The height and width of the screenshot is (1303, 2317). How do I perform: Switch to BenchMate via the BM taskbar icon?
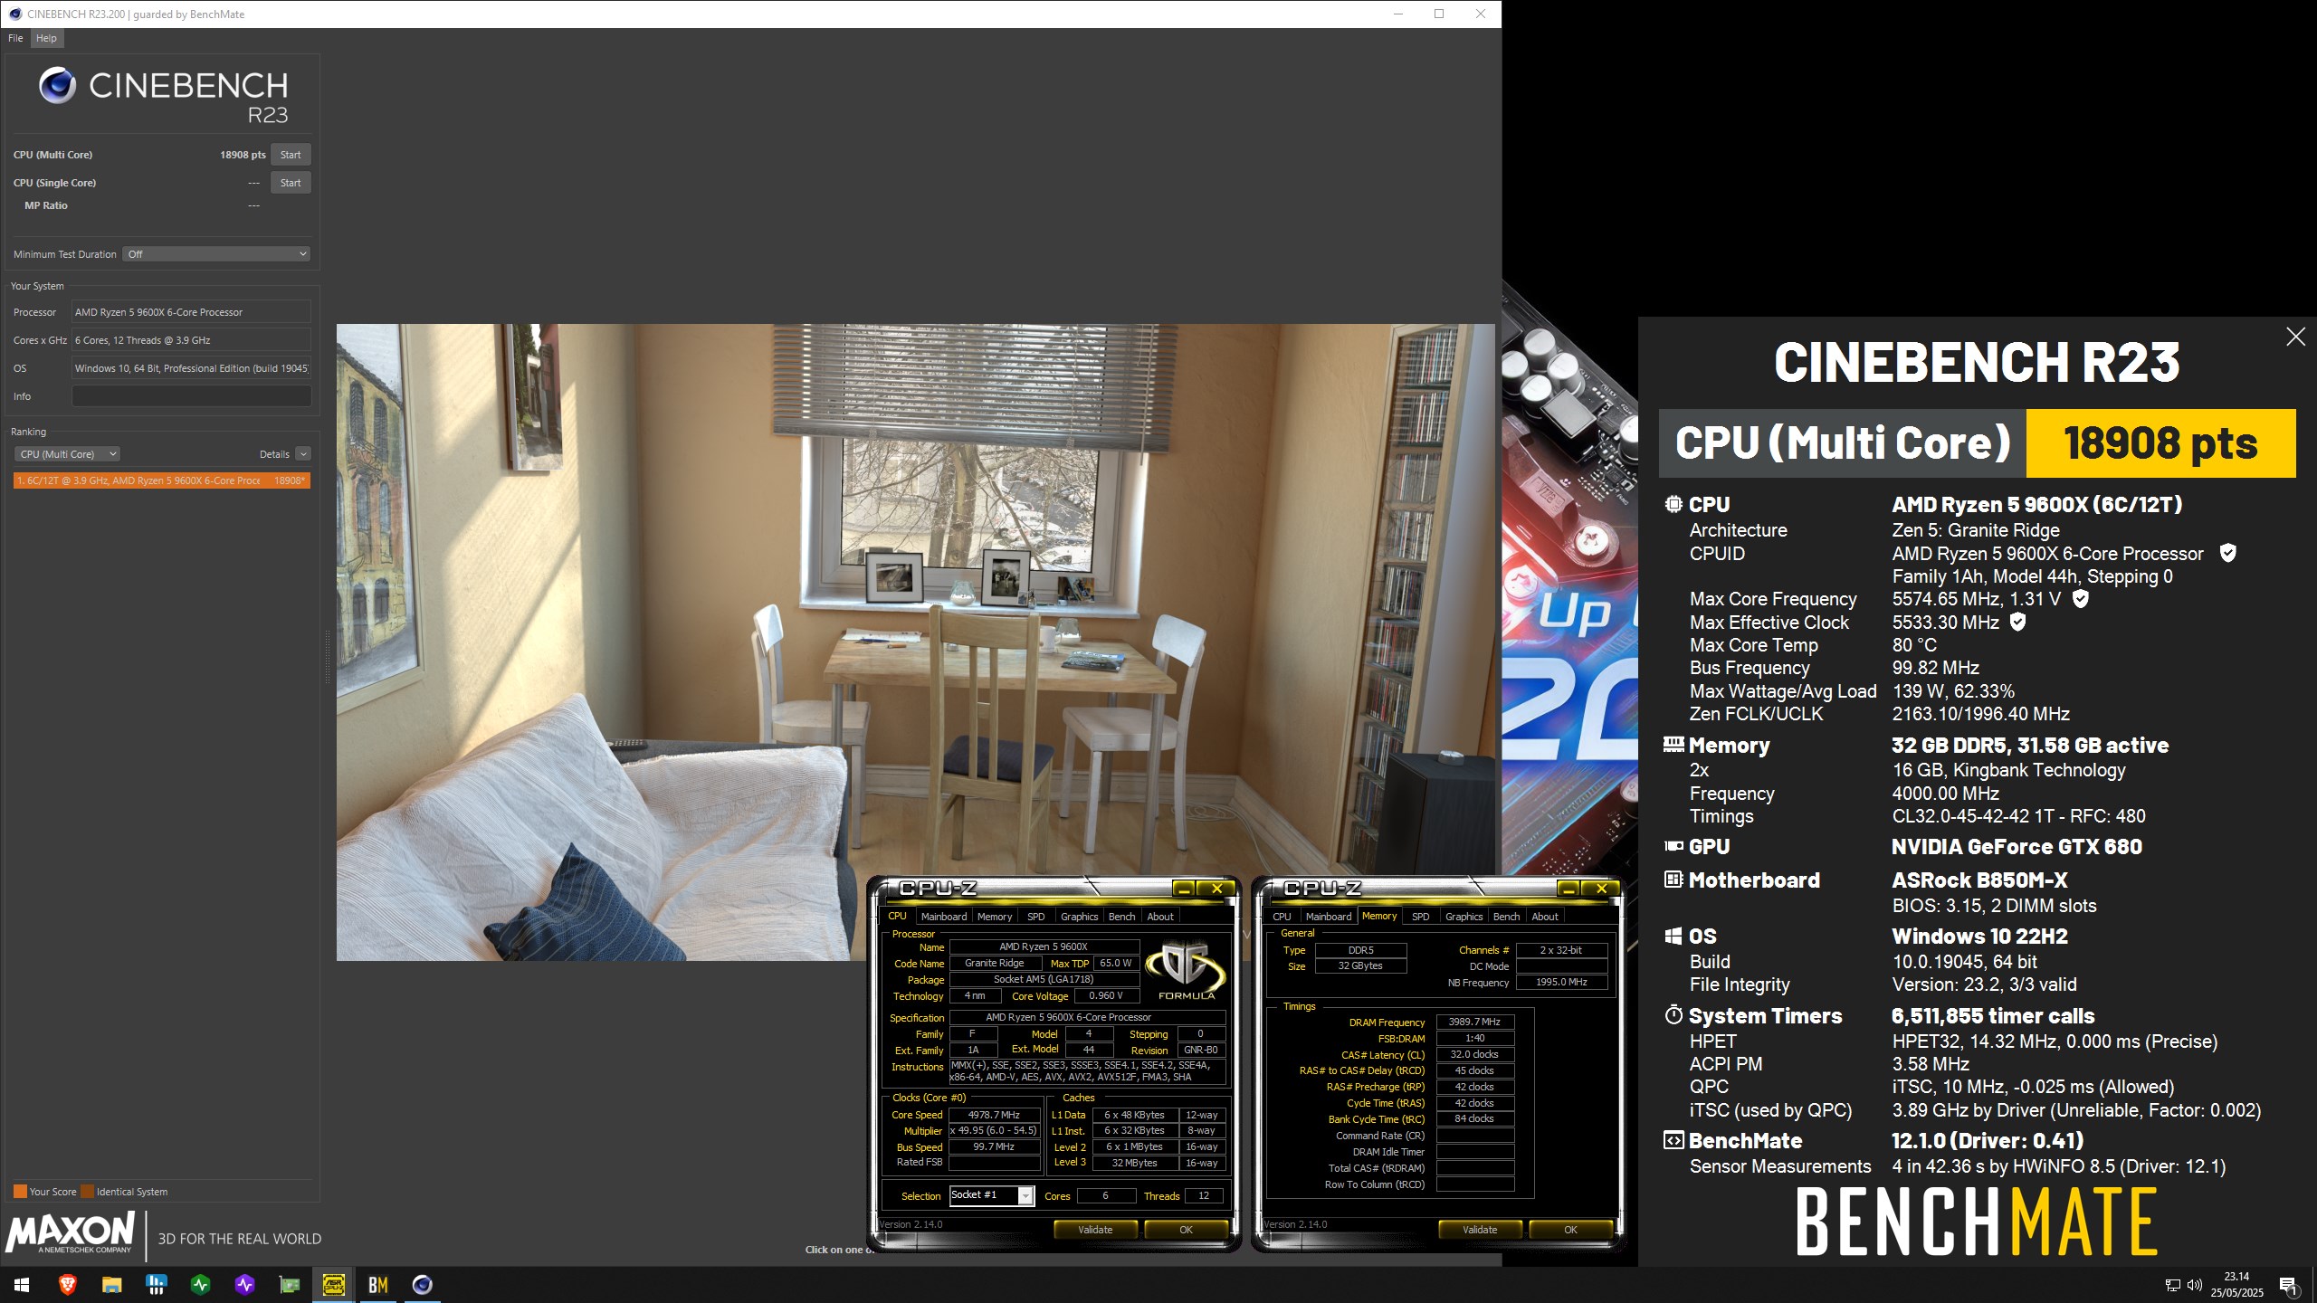coord(377,1285)
